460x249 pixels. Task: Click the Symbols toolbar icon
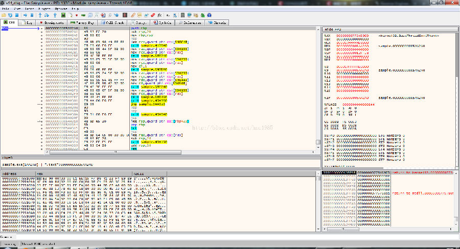[103, 15]
